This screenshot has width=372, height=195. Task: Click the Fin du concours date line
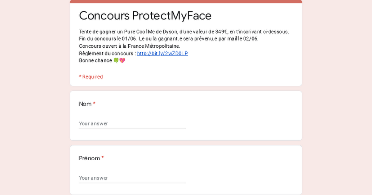(169, 39)
